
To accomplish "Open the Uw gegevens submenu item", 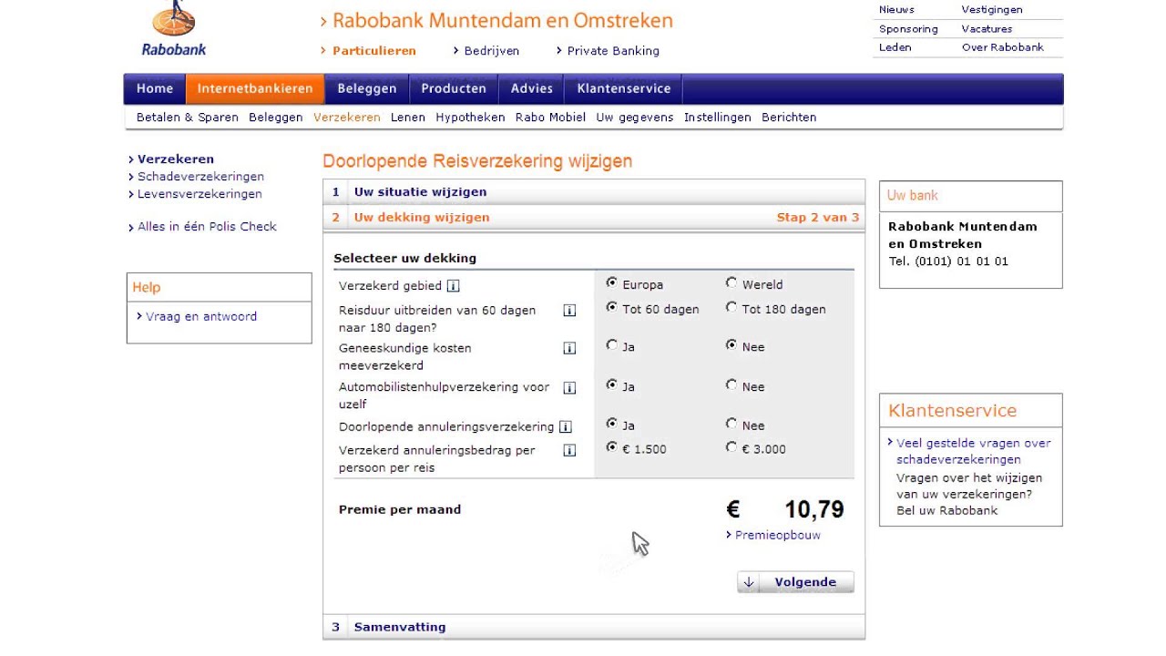I will [635, 118].
